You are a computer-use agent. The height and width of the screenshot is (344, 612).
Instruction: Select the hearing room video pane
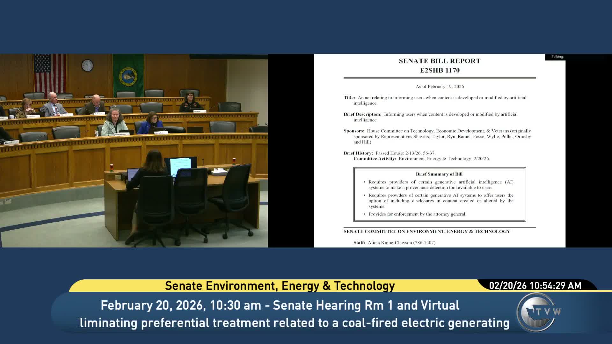(x=134, y=150)
